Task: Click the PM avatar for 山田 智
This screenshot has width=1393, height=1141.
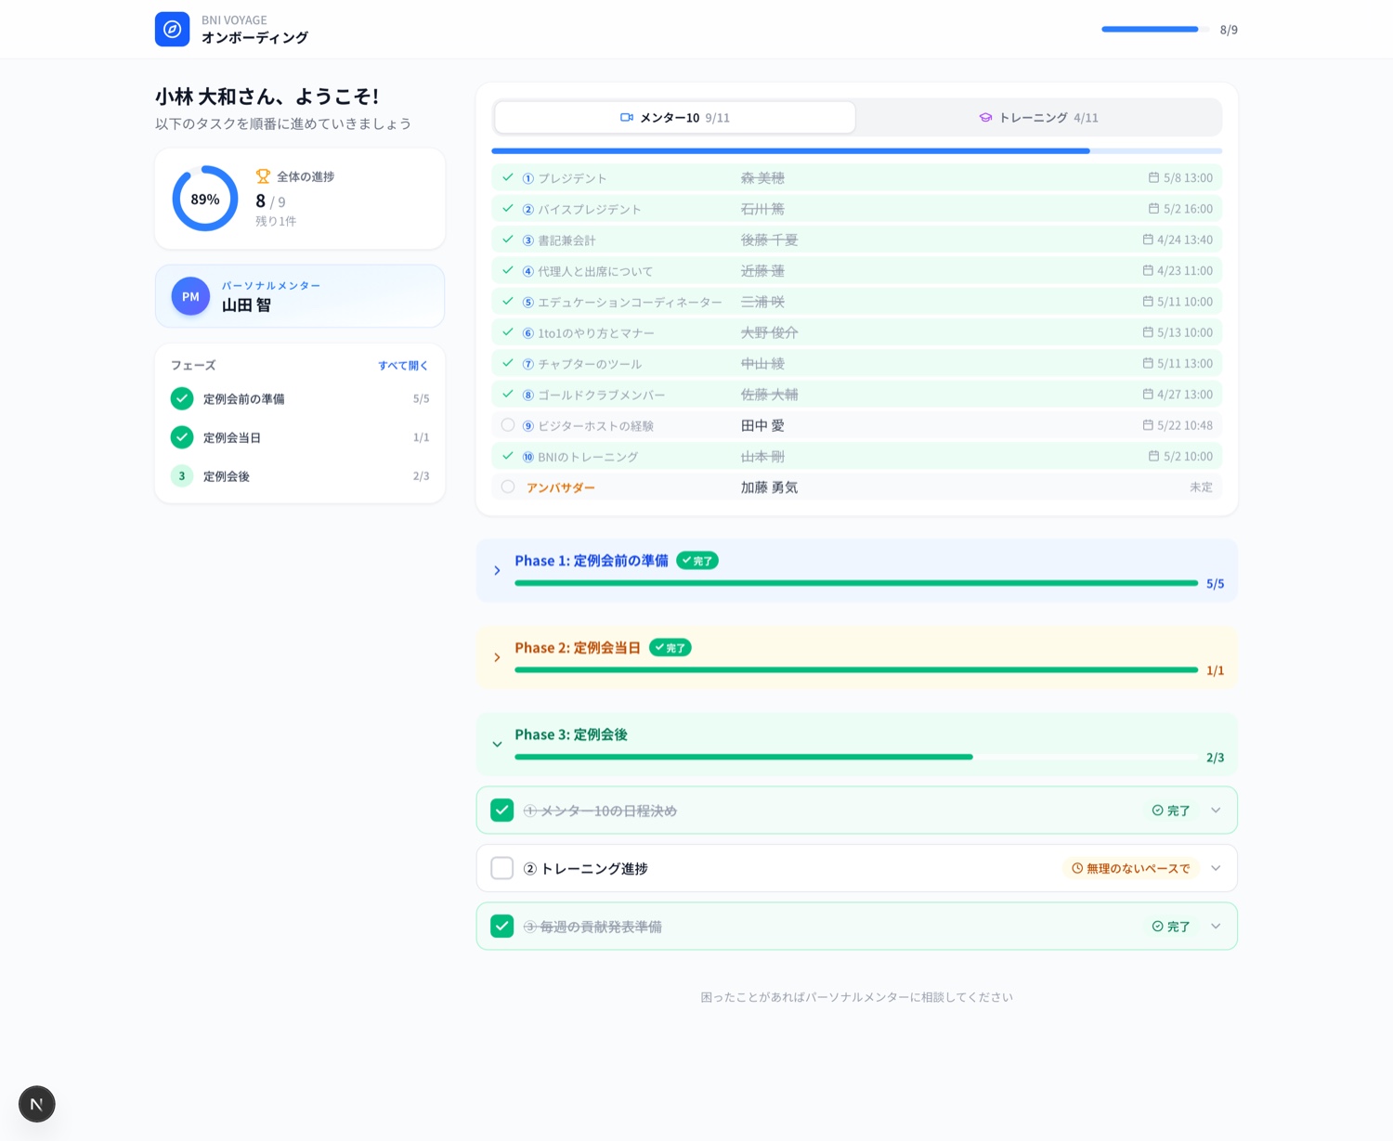Action: pos(190,296)
